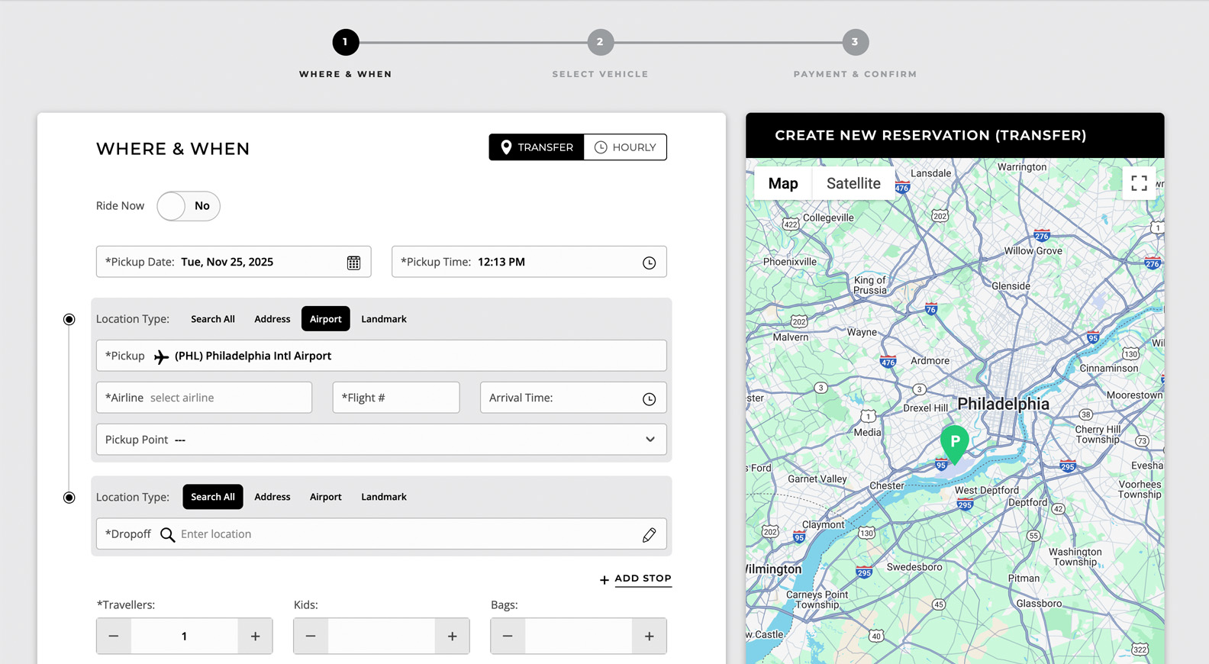The height and width of the screenshot is (664, 1209).
Task: Open the Pickup Date calendar icon
Action: [353, 263]
